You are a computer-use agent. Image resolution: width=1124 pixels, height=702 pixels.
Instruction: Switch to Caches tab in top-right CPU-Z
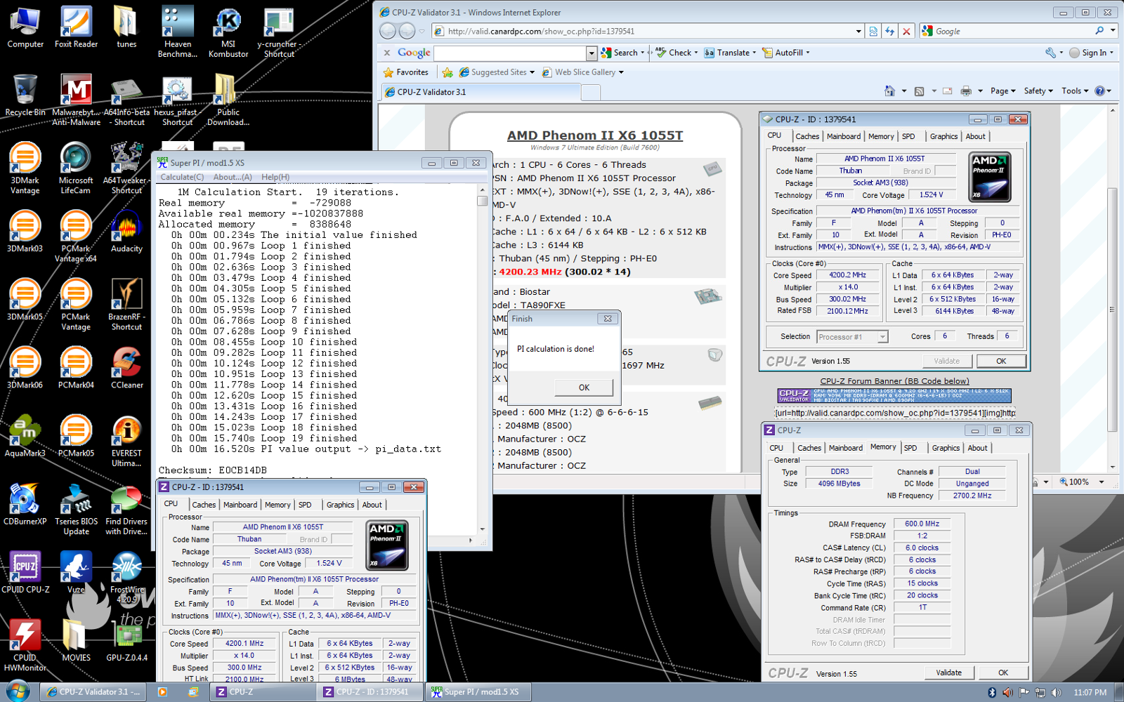(x=806, y=136)
